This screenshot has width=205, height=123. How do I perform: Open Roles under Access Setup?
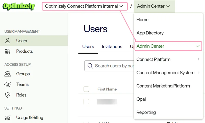coord(34,95)
